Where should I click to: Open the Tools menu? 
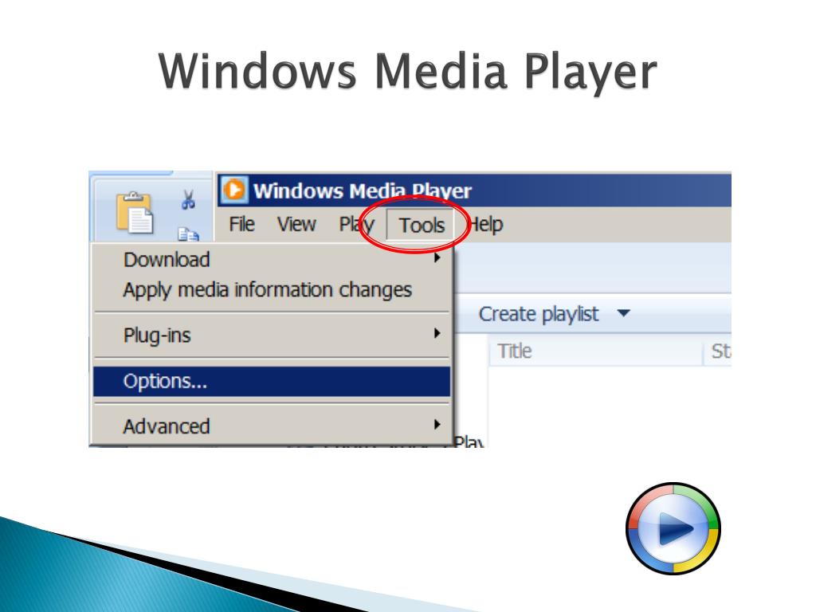421,226
